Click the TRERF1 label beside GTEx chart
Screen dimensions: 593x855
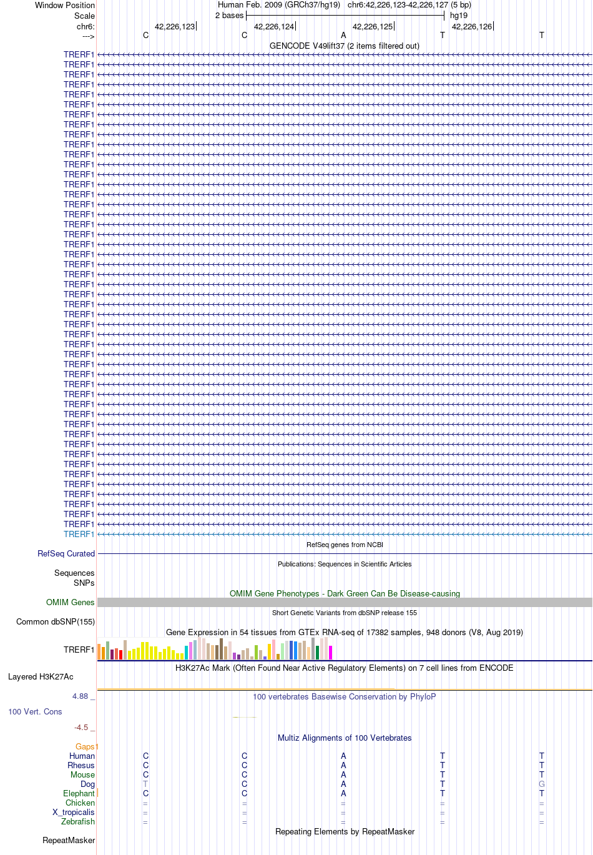click(79, 650)
